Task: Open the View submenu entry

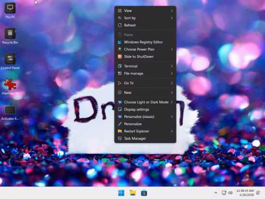Action: tap(146, 11)
